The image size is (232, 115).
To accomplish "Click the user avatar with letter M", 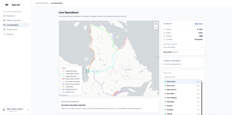I will tap(4, 110).
